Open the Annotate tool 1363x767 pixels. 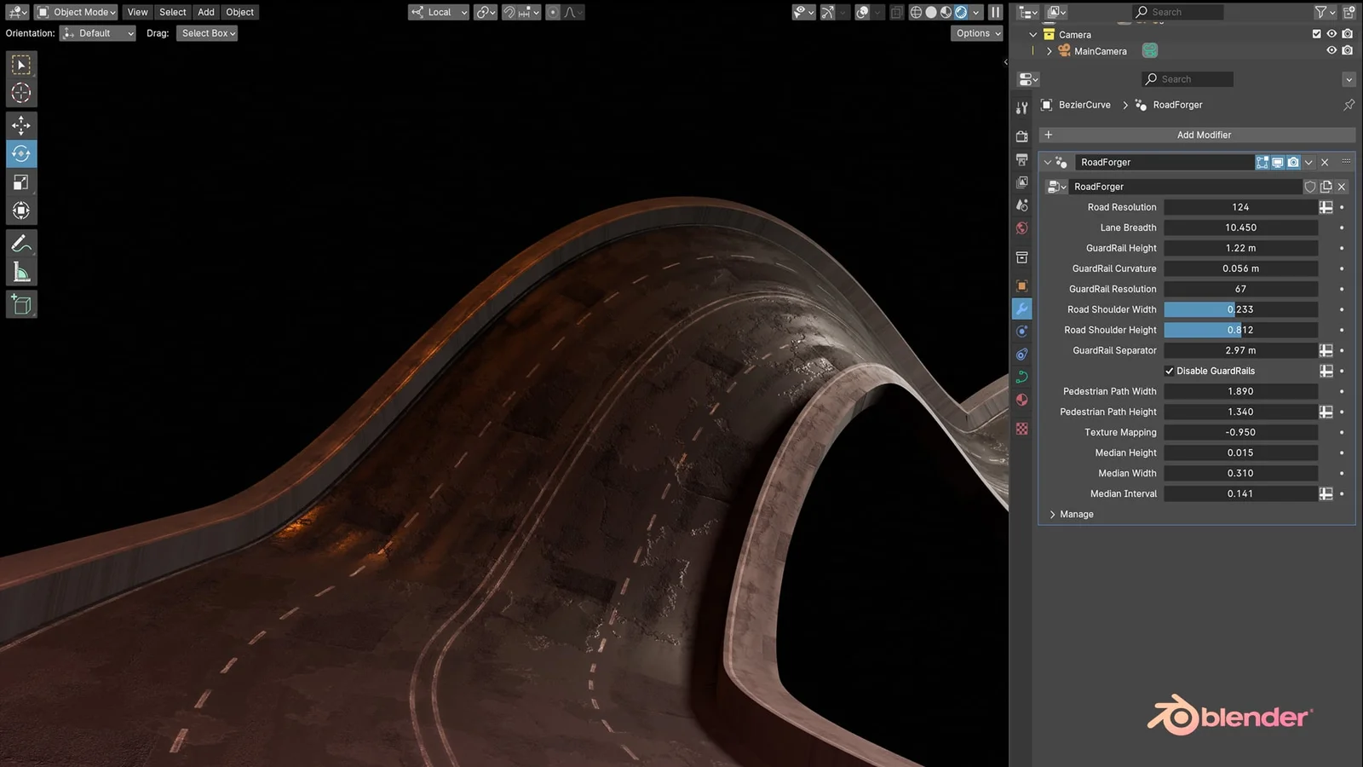(x=20, y=245)
